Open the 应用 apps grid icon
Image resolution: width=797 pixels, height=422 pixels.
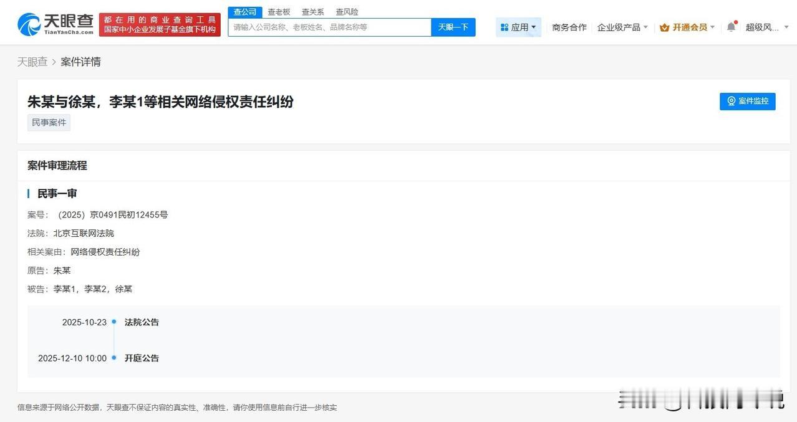pyautogui.click(x=503, y=27)
